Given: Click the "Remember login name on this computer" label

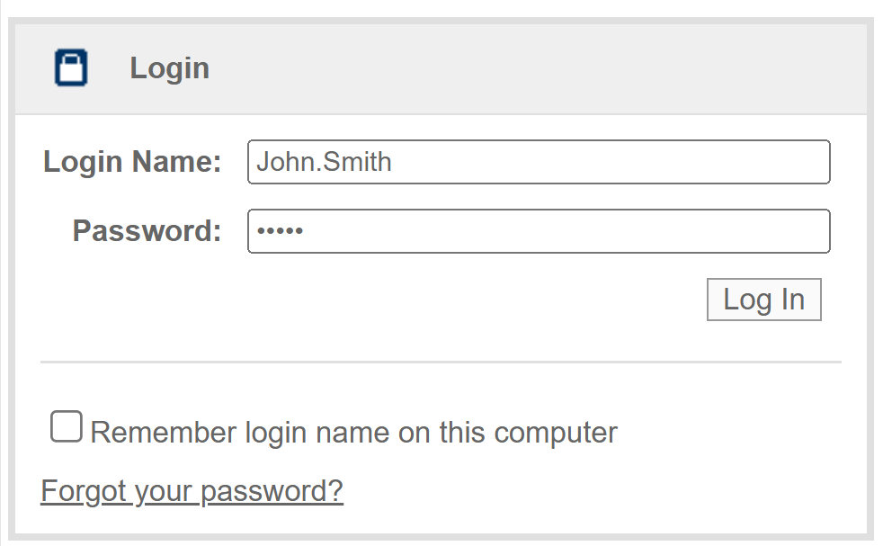Looking at the screenshot, I should [353, 433].
